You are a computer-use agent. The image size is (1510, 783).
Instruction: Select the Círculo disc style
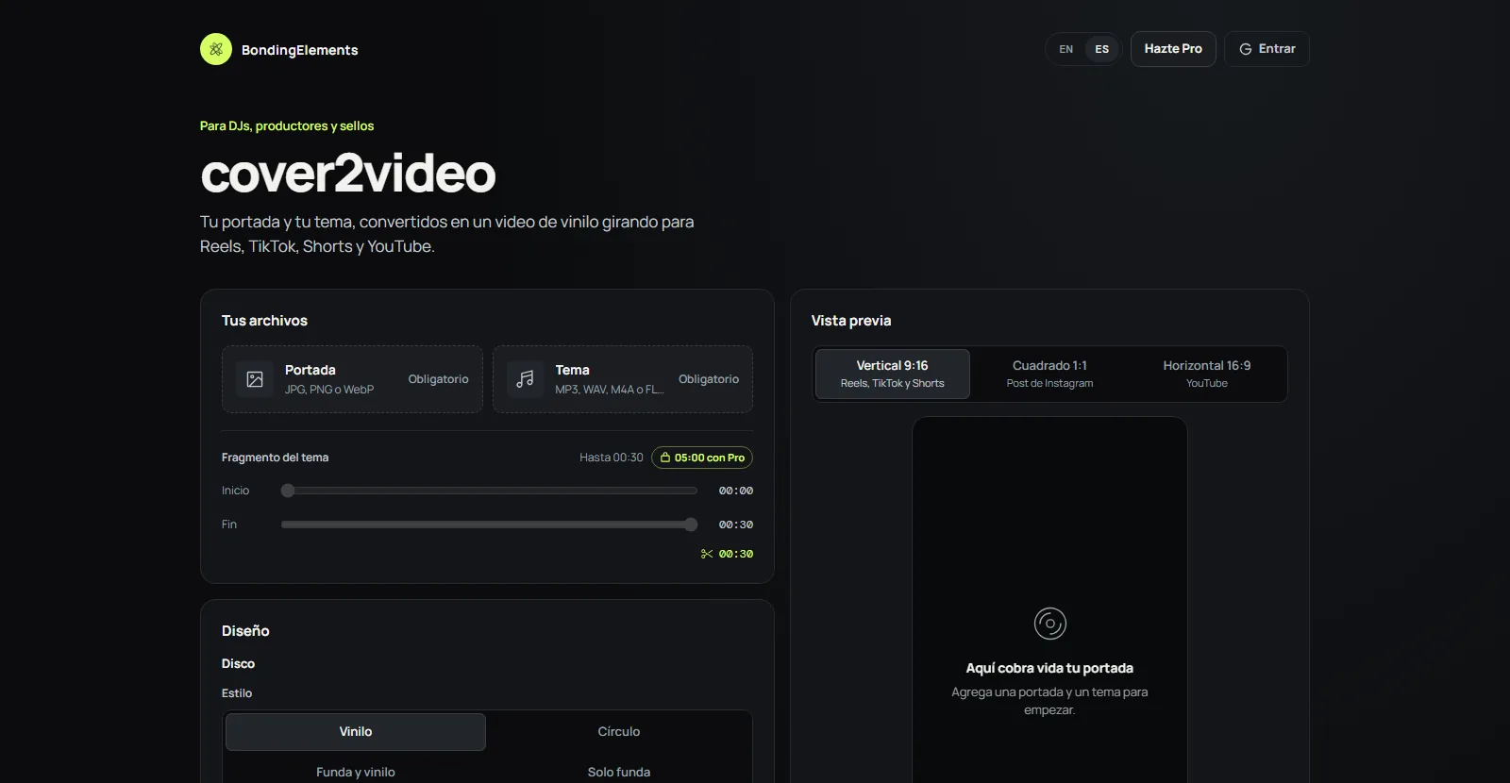619,732
